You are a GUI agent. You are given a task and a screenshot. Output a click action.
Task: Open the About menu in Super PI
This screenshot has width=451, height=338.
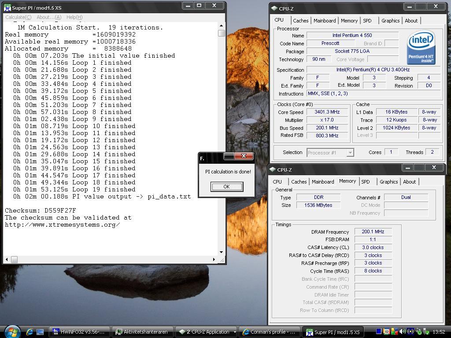(49, 17)
